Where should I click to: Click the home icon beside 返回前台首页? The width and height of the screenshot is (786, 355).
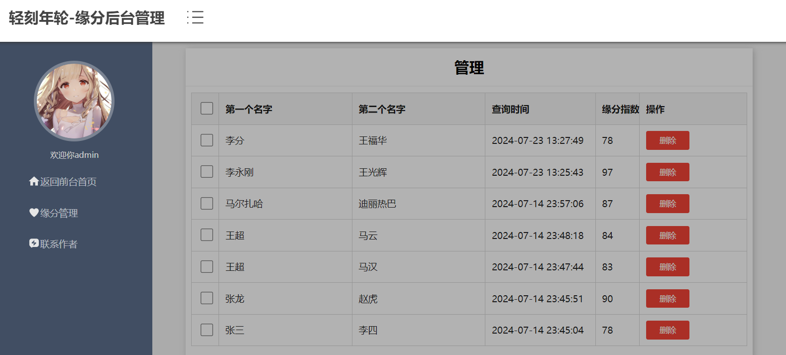coord(34,181)
